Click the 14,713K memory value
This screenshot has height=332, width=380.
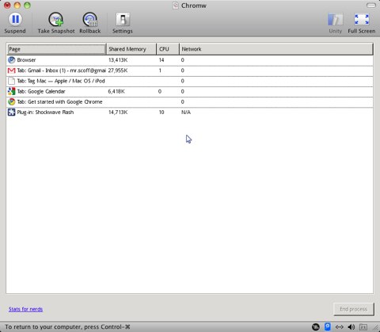(x=118, y=113)
